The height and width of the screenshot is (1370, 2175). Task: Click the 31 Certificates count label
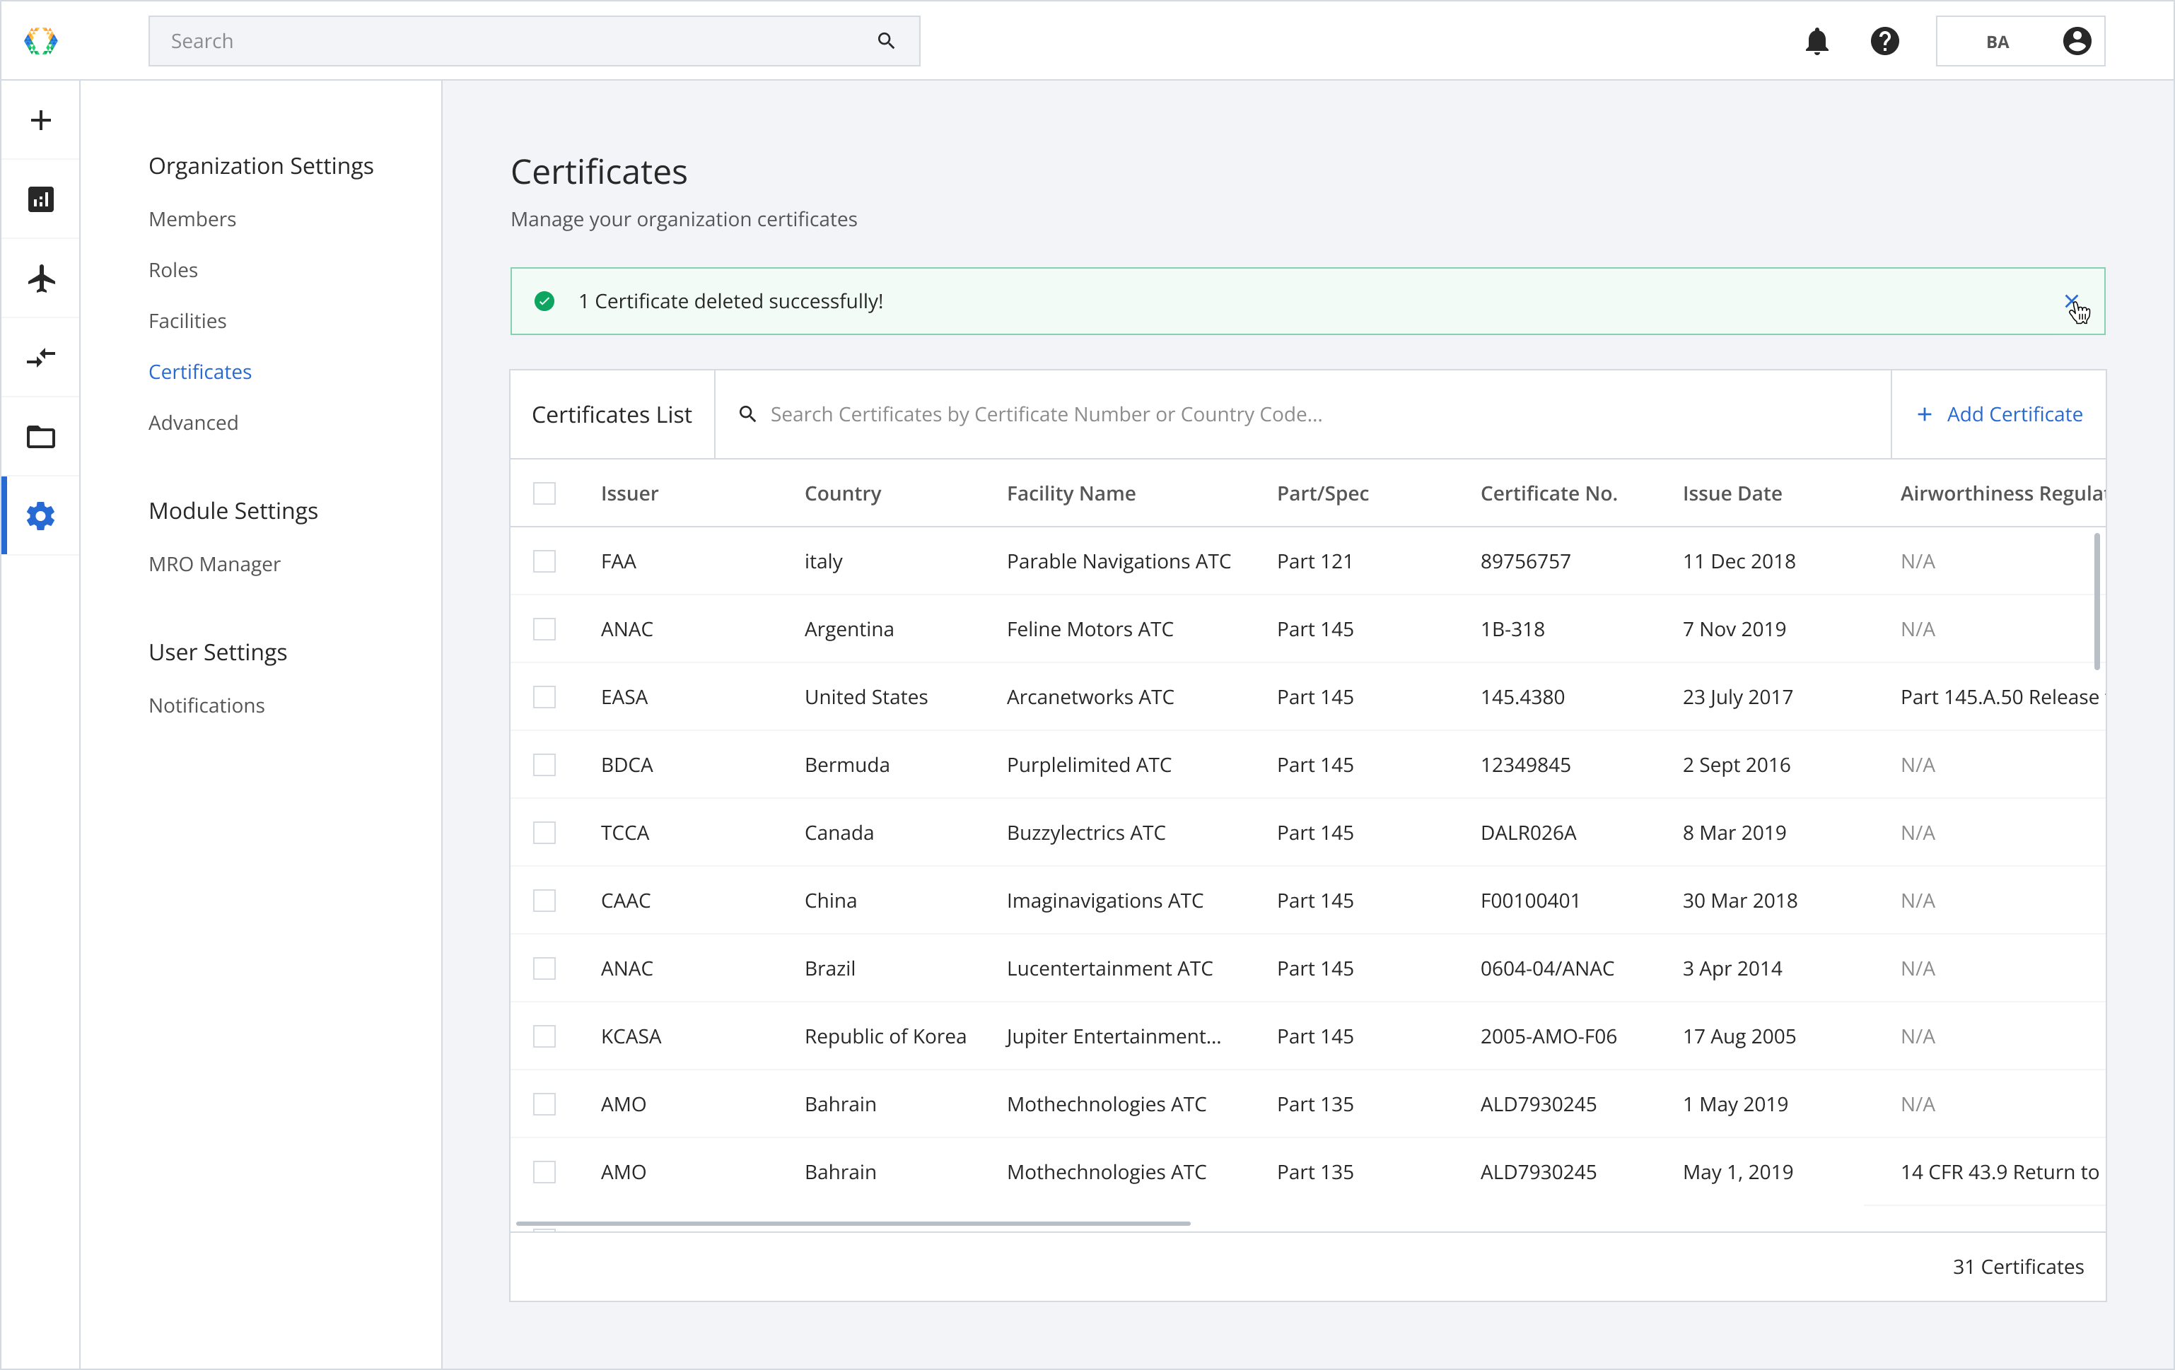tap(2018, 1266)
